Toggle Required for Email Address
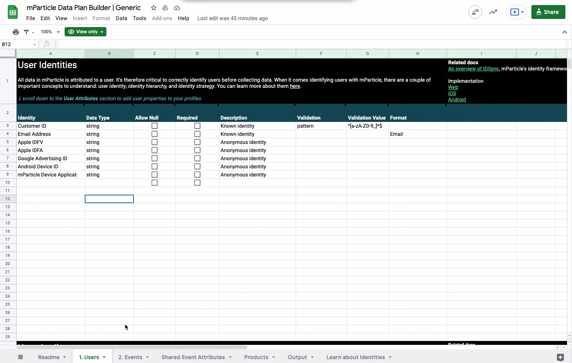The width and height of the screenshot is (572, 363). click(x=197, y=134)
